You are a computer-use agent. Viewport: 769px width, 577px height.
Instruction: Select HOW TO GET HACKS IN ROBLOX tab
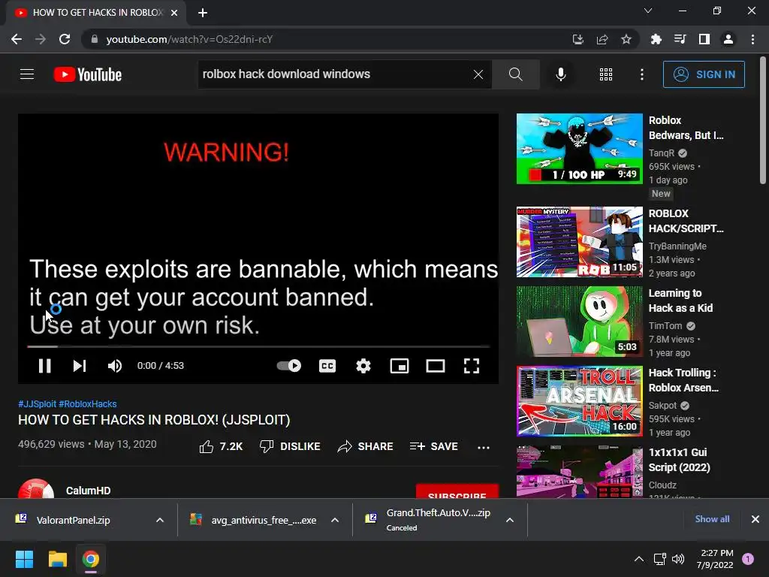pos(97,13)
